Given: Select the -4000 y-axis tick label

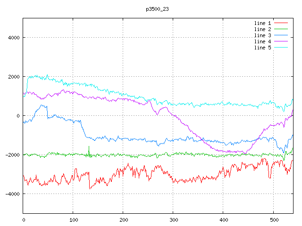Looking at the screenshot, I should pos(11,194).
